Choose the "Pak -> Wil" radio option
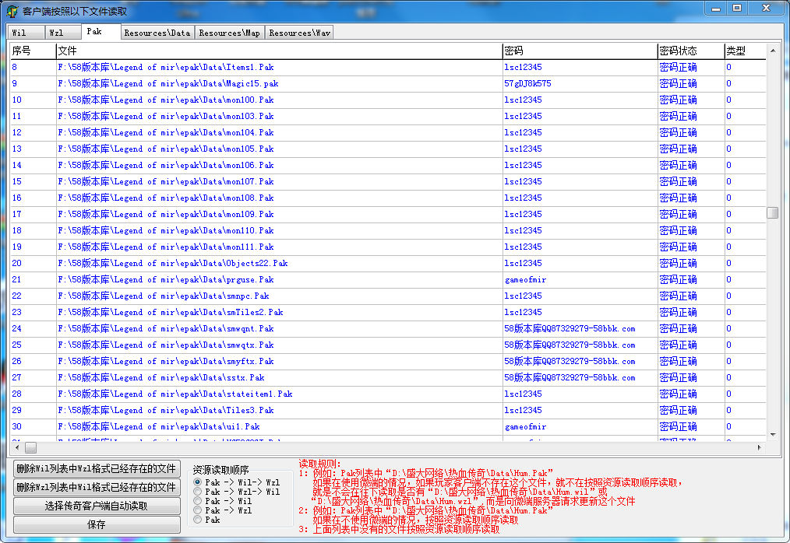 click(198, 502)
